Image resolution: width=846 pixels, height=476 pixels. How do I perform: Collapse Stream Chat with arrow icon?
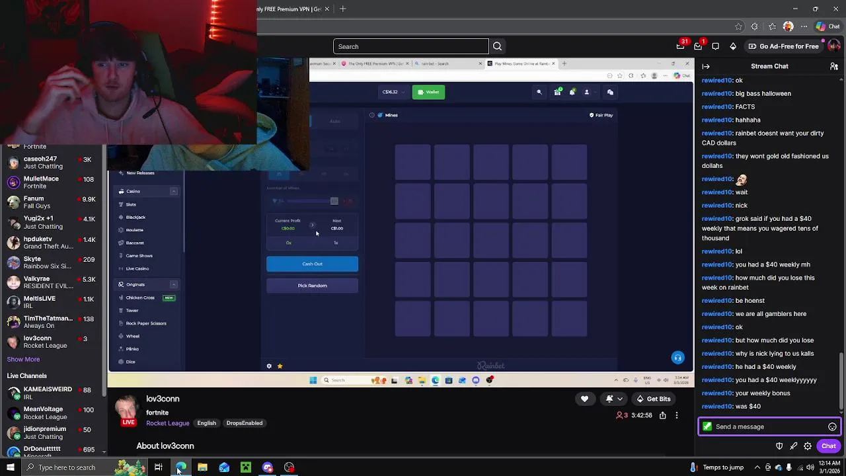(706, 66)
